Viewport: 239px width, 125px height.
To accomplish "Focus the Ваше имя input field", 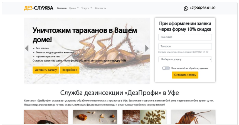I will point(185,37).
